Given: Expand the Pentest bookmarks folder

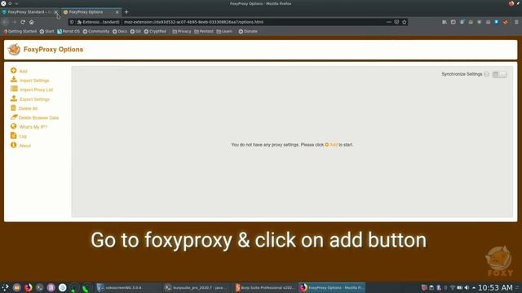Looking at the screenshot, I should coord(204,31).
